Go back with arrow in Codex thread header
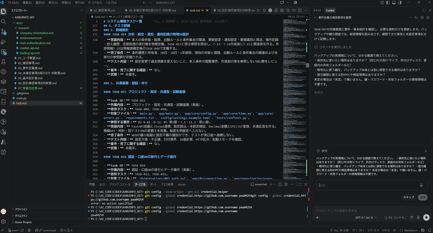The image size is (433, 233). [315, 17]
